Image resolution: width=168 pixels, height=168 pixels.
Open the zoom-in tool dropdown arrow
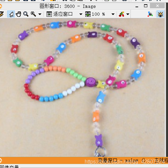pos(40,14)
